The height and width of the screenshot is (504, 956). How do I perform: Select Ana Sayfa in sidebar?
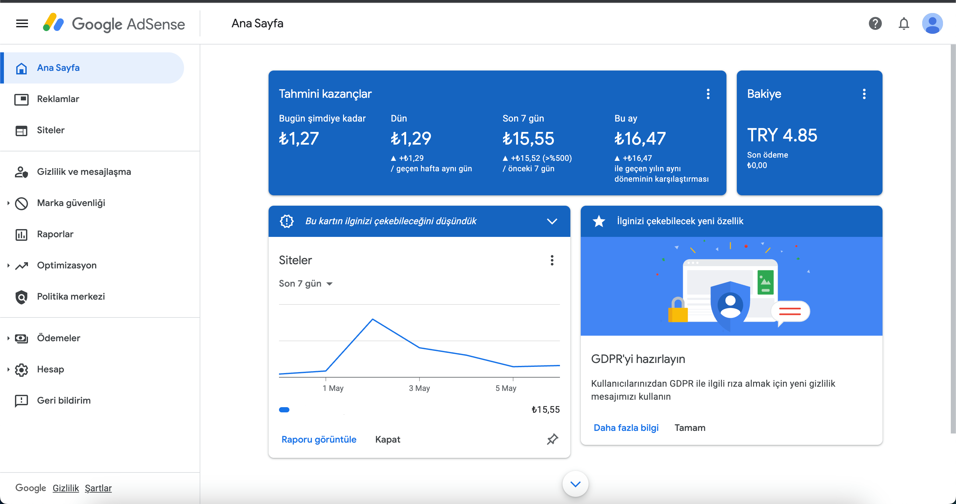pos(92,68)
